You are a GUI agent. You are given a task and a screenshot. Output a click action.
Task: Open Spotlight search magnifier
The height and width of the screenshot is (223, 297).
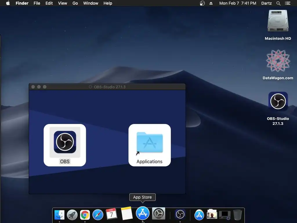tap(278, 3)
